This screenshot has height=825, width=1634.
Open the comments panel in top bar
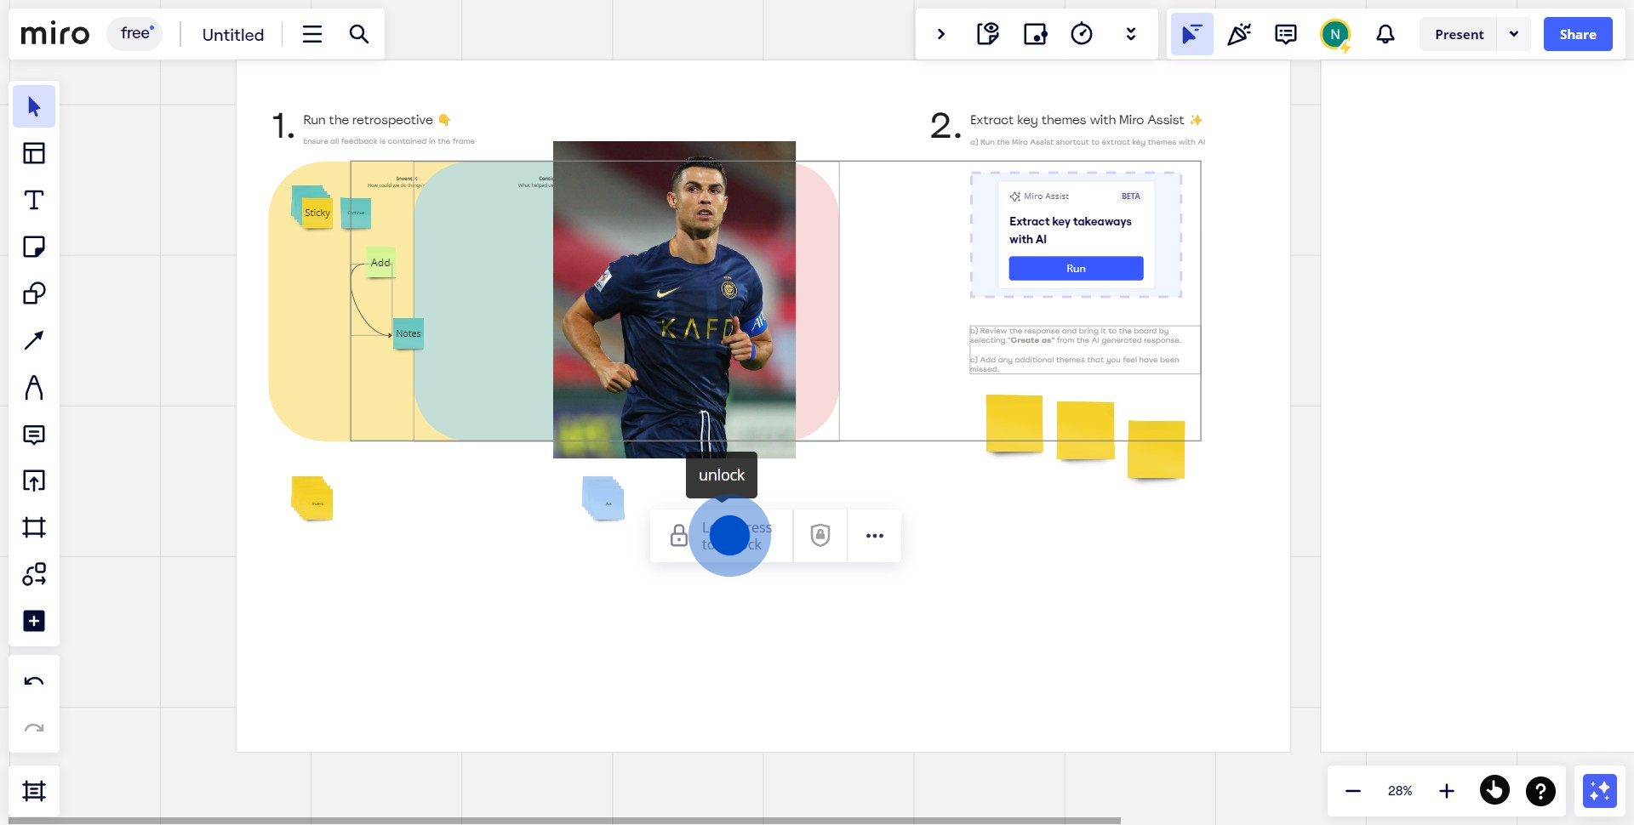(1286, 34)
